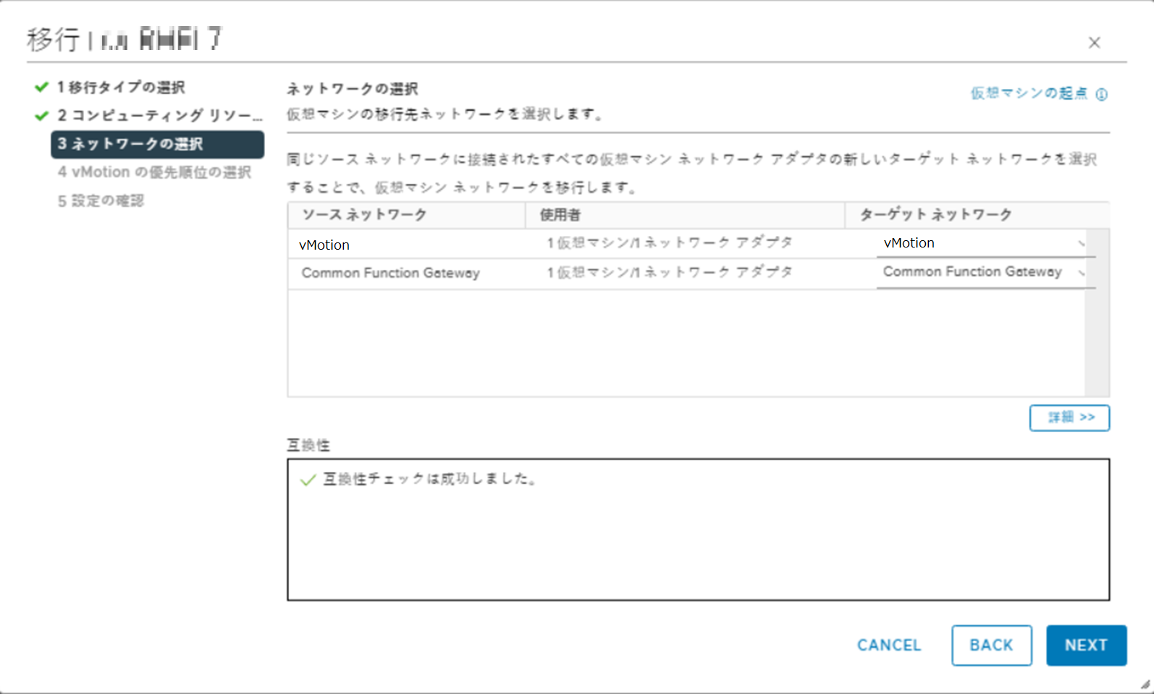Click green checkmark for step 2

tap(41, 116)
